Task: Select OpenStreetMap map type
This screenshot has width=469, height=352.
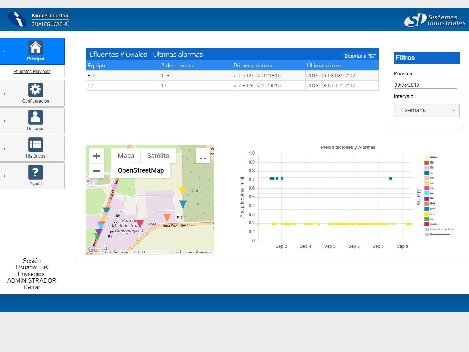Action: coord(141,170)
